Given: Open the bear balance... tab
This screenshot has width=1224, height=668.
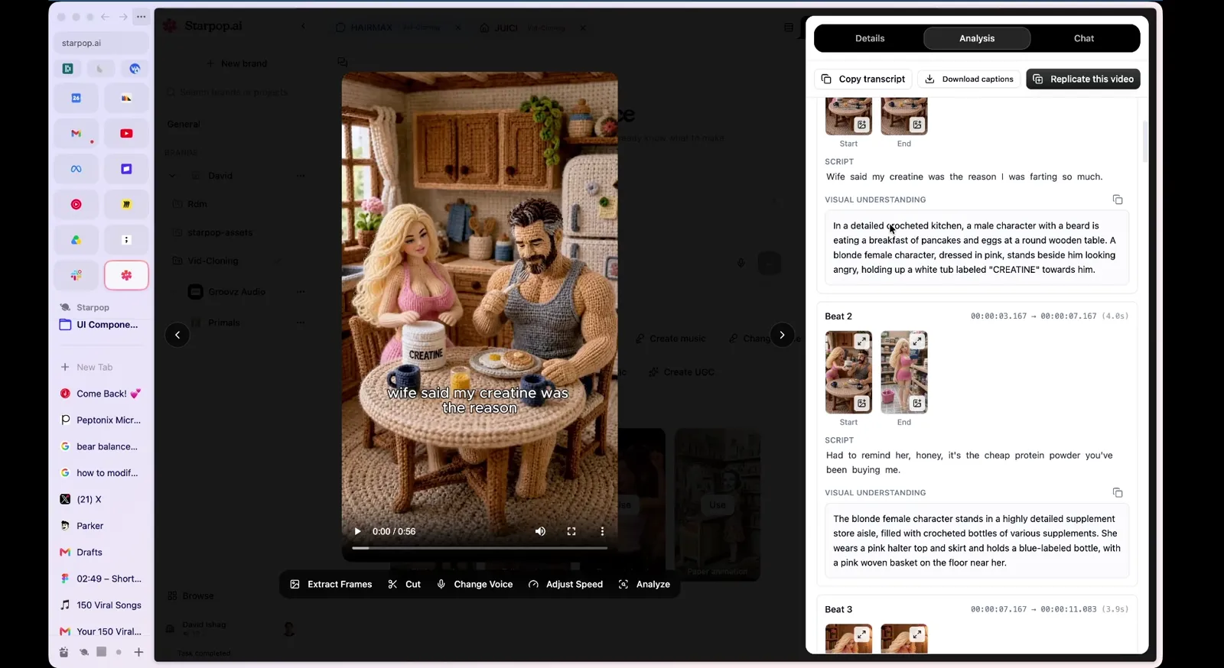Looking at the screenshot, I should (101, 446).
